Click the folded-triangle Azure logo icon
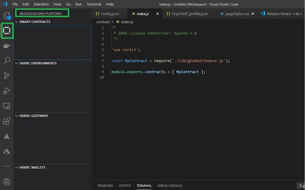The height and width of the screenshot is (190, 305). click(7, 151)
